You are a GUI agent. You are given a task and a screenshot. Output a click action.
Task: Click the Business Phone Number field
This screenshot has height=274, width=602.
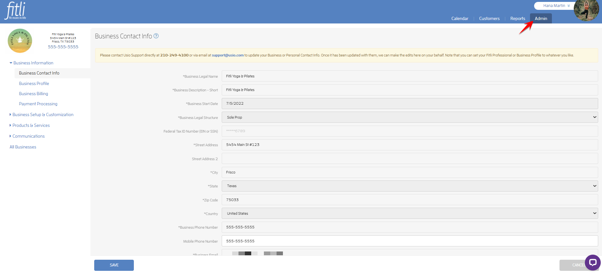coord(410,227)
